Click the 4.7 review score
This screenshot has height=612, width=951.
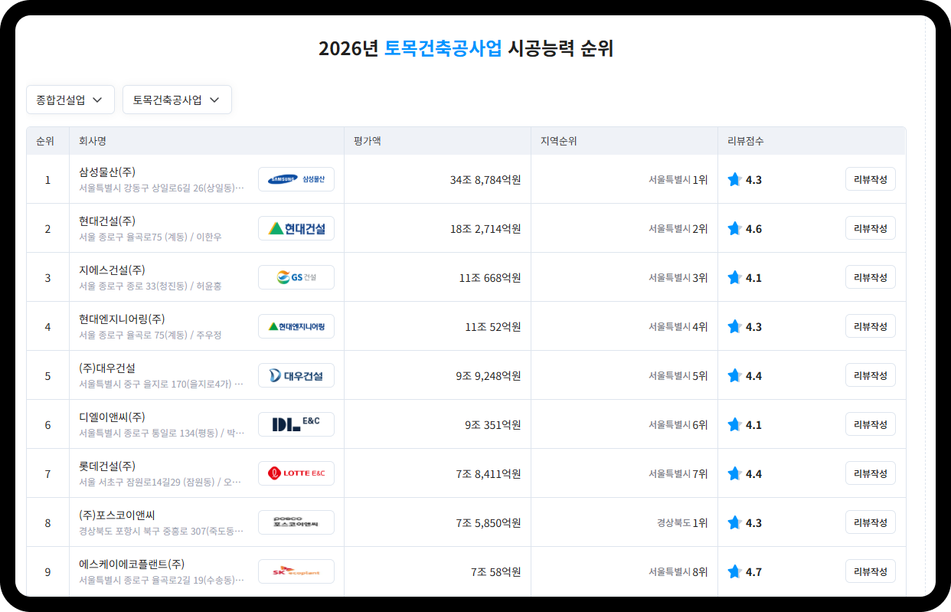[753, 572]
